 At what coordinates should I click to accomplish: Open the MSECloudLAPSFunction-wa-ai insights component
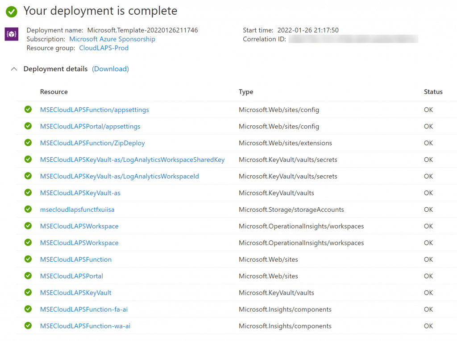click(x=85, y=326)
